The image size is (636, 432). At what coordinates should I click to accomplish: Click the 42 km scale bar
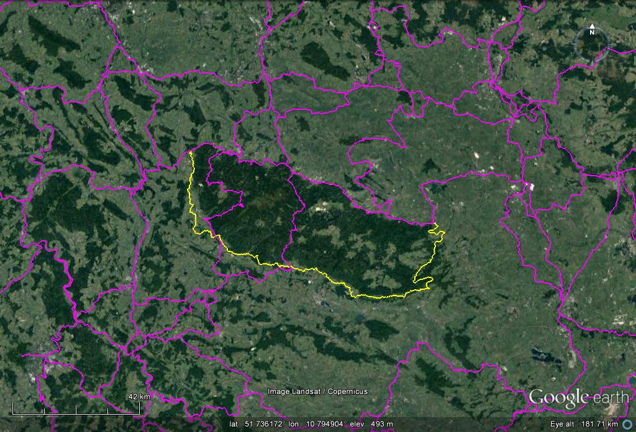click(76, 410)
